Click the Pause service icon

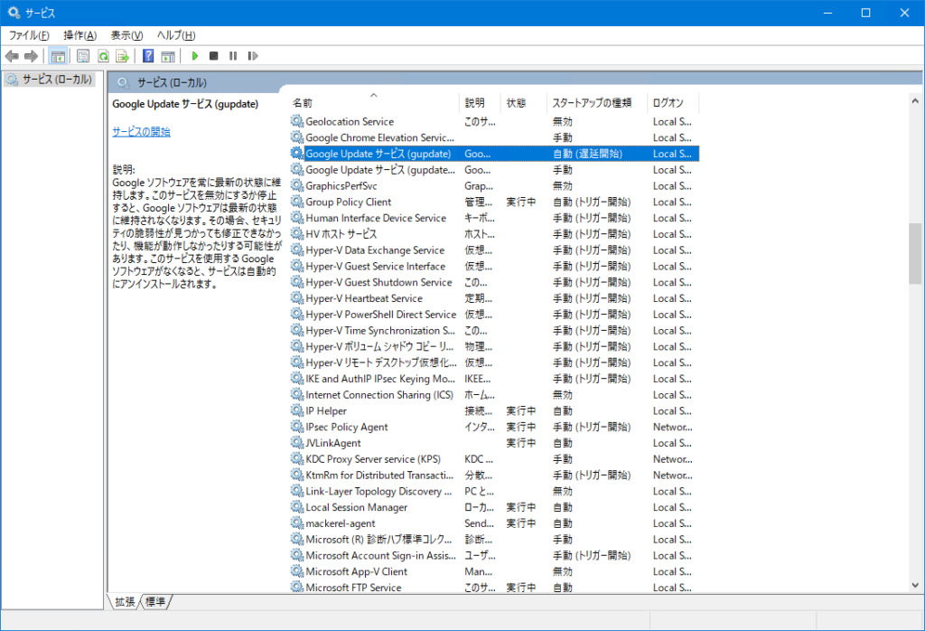234,55
